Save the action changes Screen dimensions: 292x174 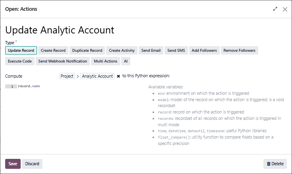point(13,164)
